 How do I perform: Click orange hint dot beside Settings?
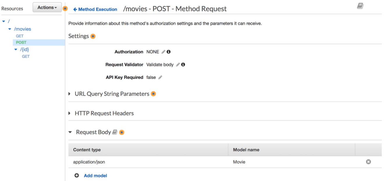[93, 36]
